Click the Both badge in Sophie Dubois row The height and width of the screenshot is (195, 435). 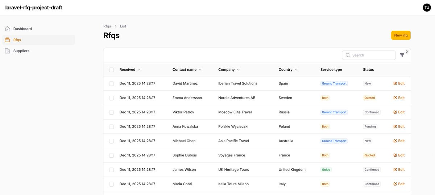coord(325,155)
